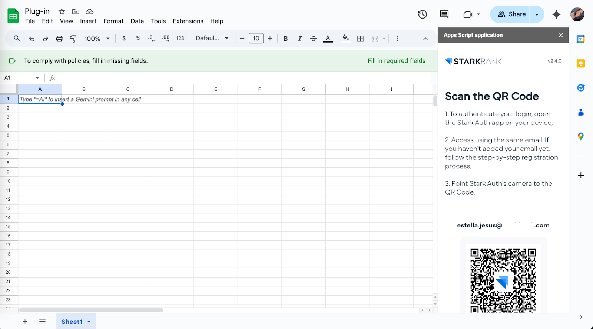The height and width of the screenshot is (329, 593).
Task: Click the formula bar
Action: [x=245, y=78]
